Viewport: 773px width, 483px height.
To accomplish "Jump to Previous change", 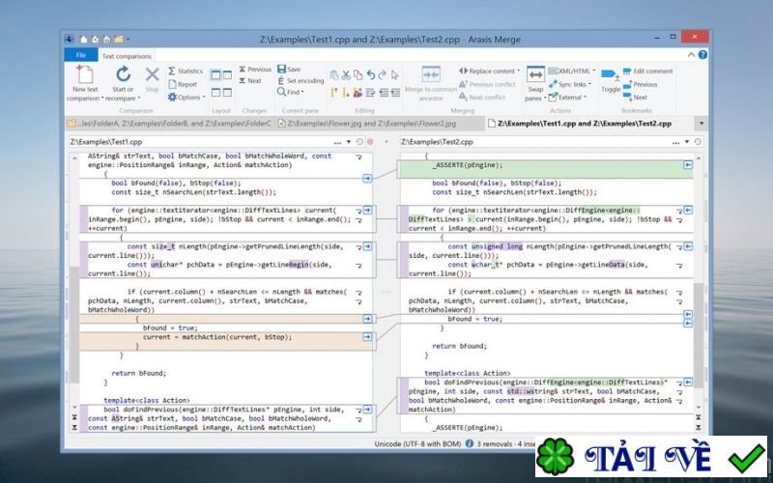I will point(254,70).
